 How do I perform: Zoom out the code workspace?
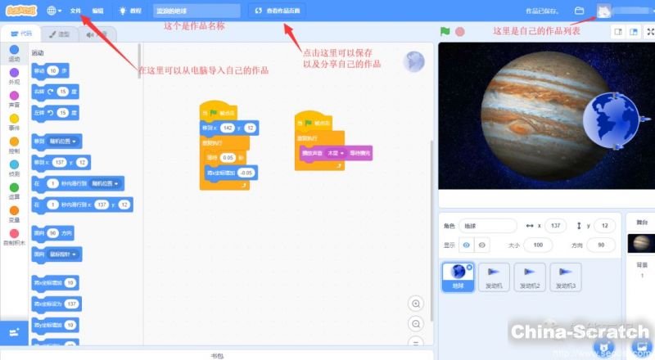point(416,324)
